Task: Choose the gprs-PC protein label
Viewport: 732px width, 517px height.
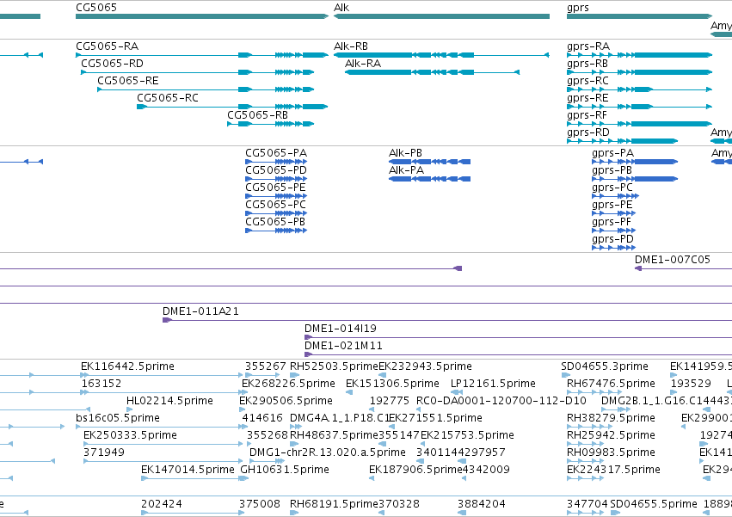Action: (x=612, y=188)
